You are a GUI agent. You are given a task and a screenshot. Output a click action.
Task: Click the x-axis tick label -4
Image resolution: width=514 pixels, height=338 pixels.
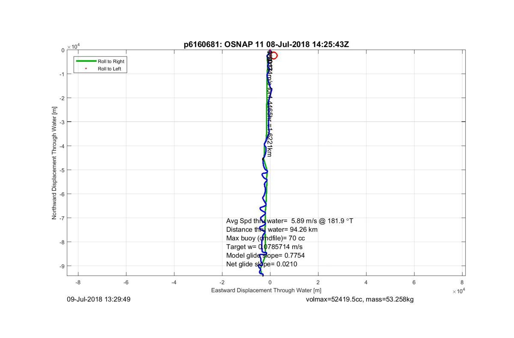pos(174,282)
